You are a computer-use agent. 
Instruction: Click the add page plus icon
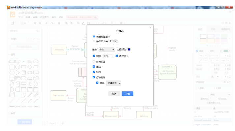63,123
